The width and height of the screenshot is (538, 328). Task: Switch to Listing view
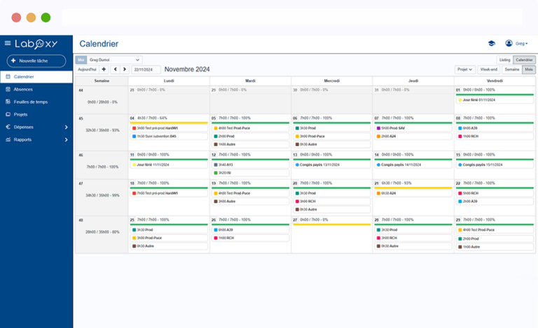(x=504, y=60)
